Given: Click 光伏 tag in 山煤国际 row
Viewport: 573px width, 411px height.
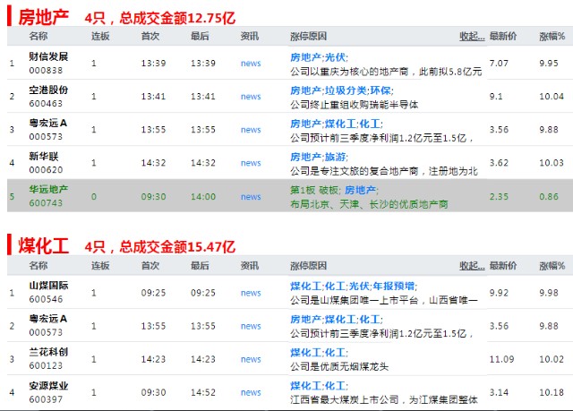Looking at the screenshot, I should pyautogui.click(x=359, y=286).
